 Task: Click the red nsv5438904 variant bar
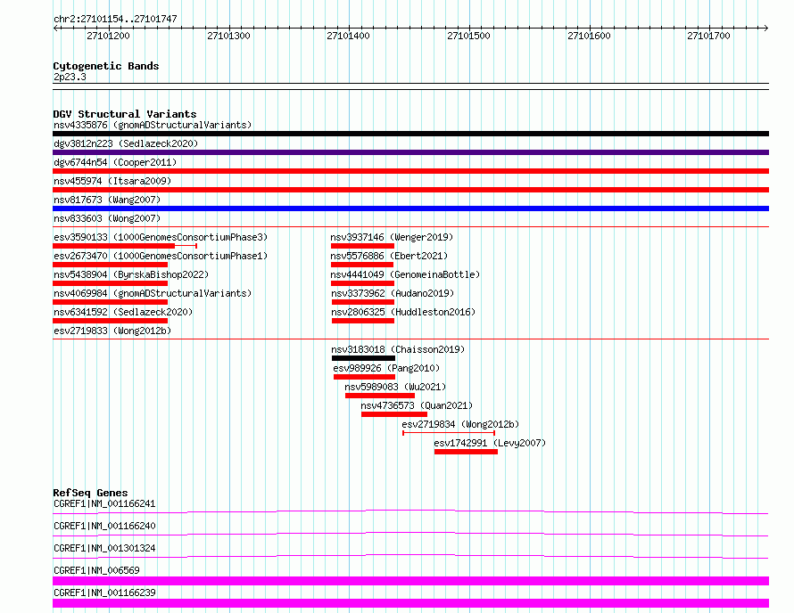pos(110,283)
